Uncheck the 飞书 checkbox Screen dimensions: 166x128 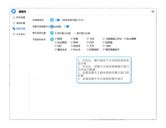click(x=88, y=39)
